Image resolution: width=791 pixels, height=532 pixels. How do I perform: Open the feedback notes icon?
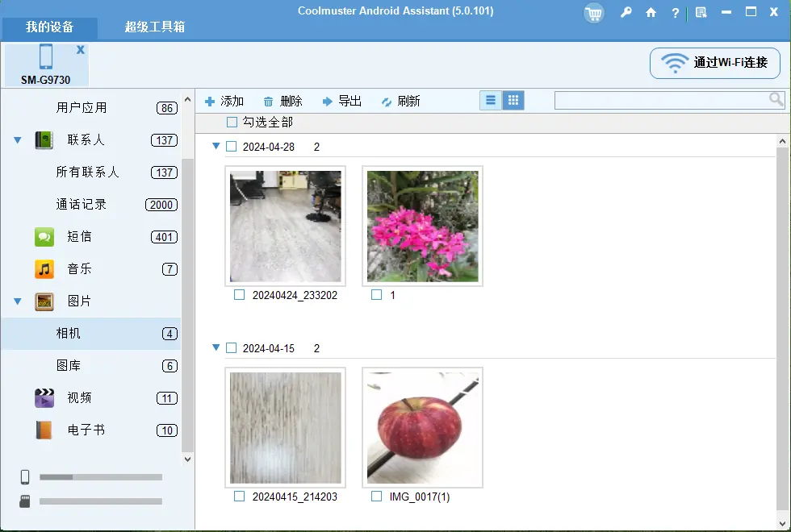click(701, 13)
